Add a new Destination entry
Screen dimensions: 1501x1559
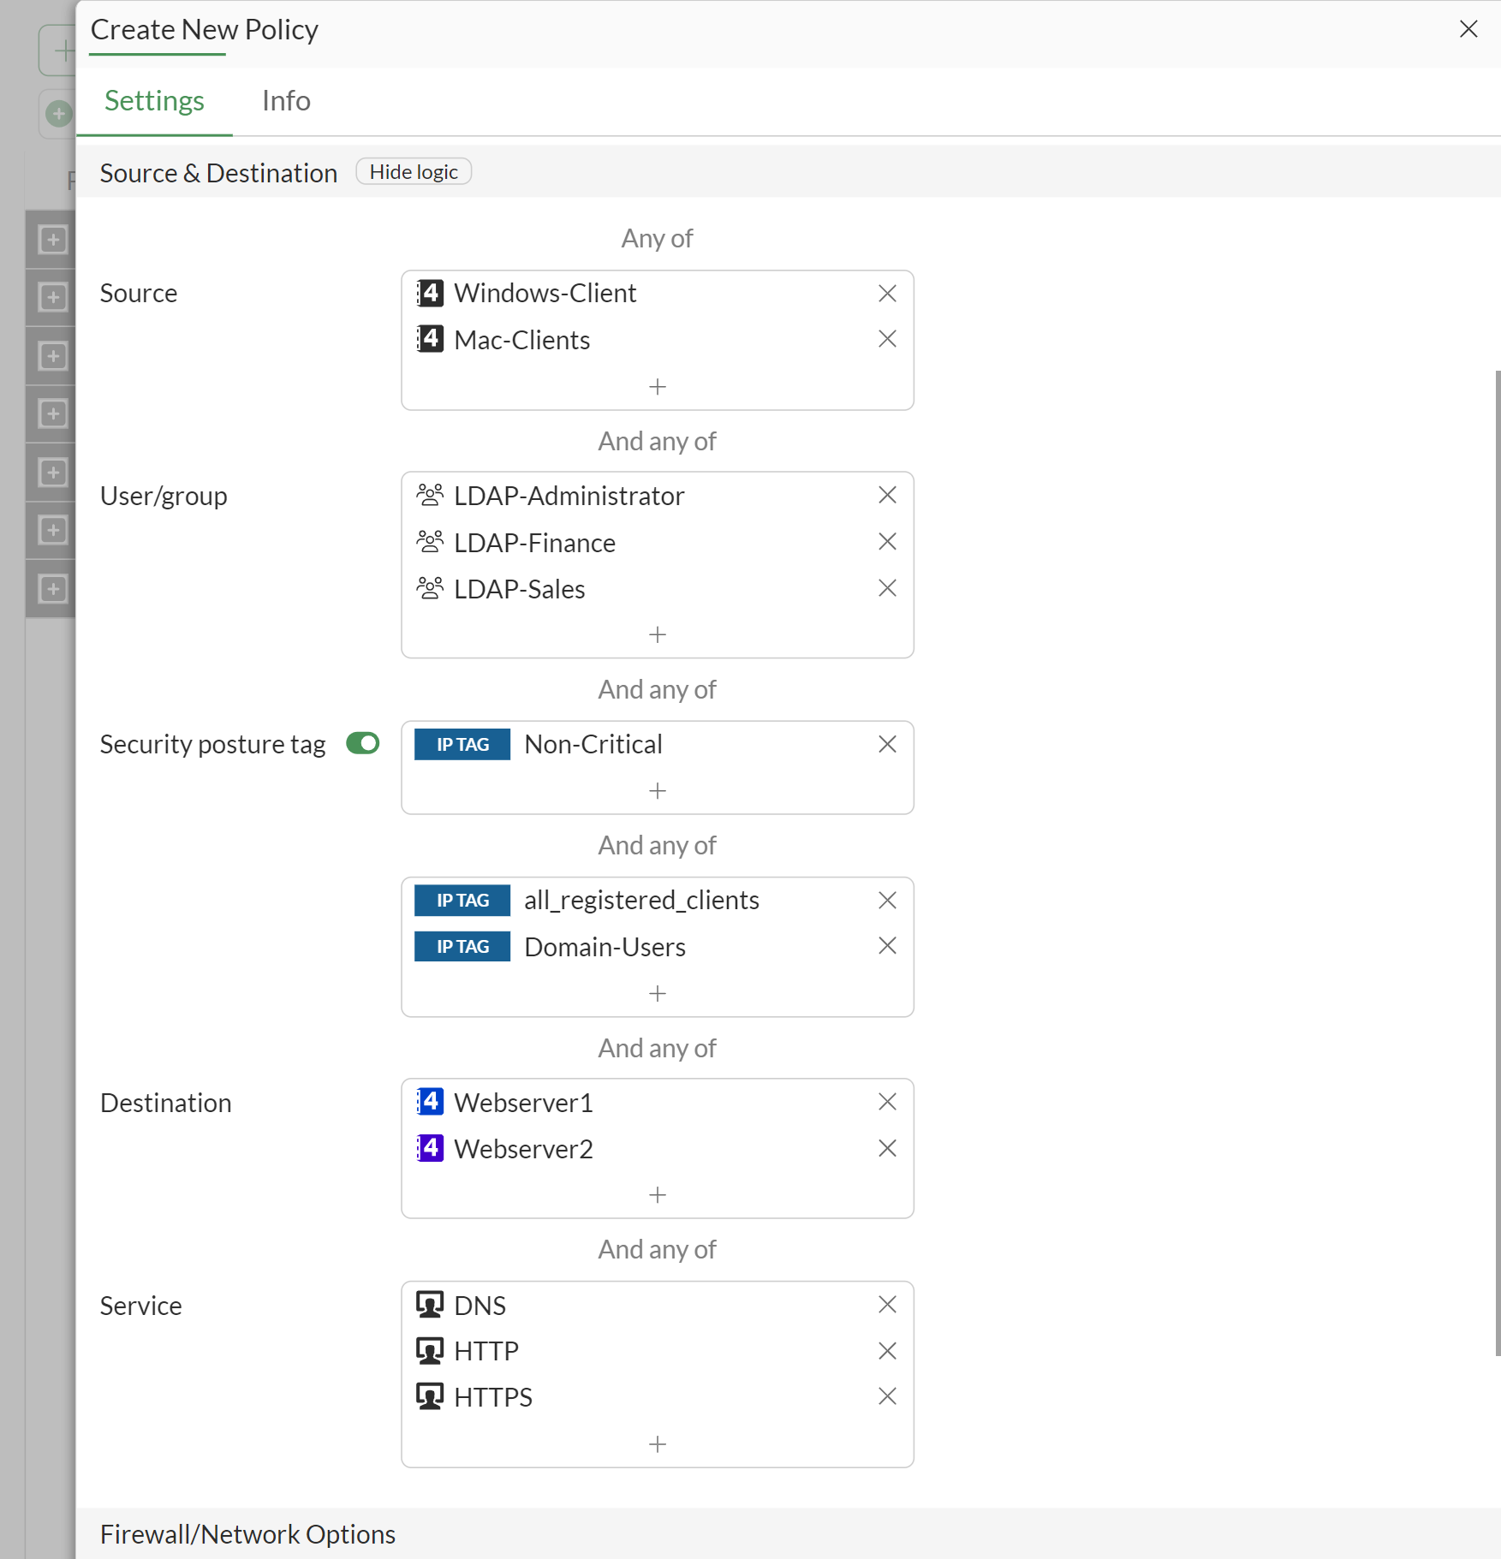(657, 1195)
